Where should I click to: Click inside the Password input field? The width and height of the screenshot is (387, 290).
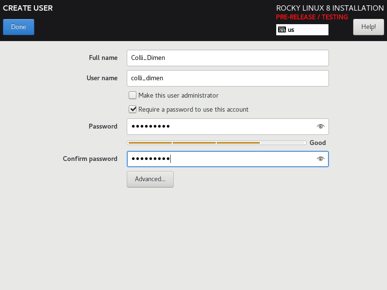[x=227, y=127]
